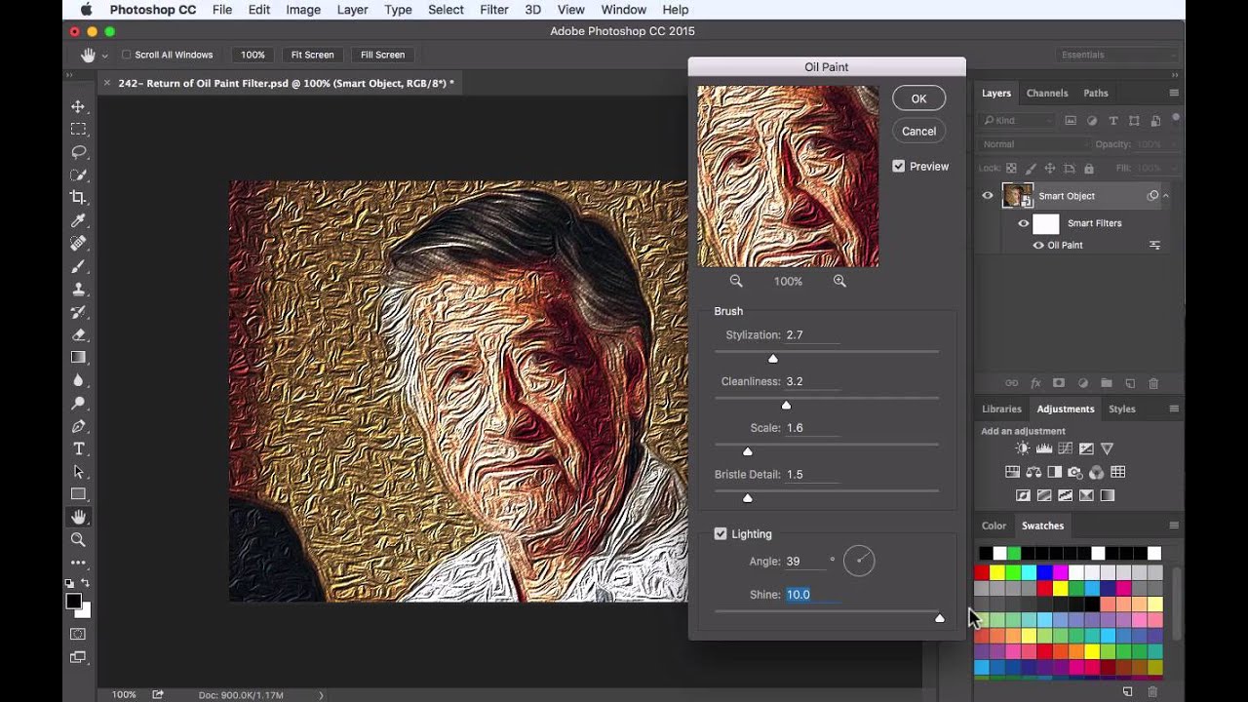Uncheck the Preview checkbox

899,167
